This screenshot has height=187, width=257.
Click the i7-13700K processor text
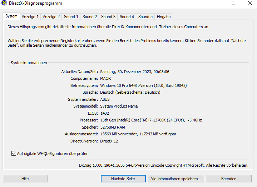(x=151, y=120)
